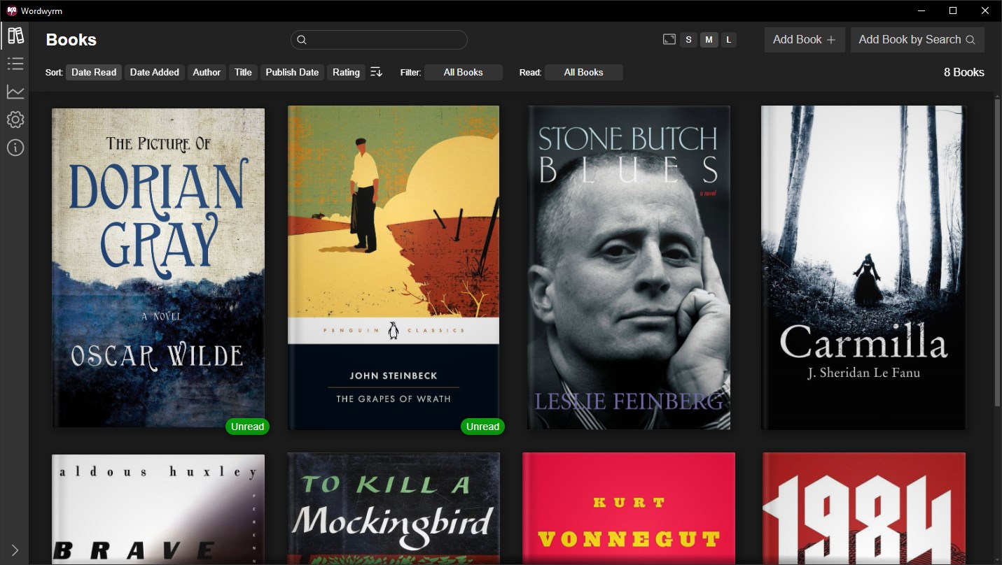Open the statistics chart sidebar icon

point(15,92)
